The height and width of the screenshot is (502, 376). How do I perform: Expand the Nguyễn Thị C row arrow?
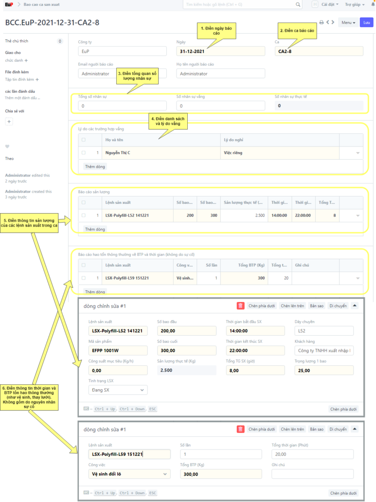(357, 153)
